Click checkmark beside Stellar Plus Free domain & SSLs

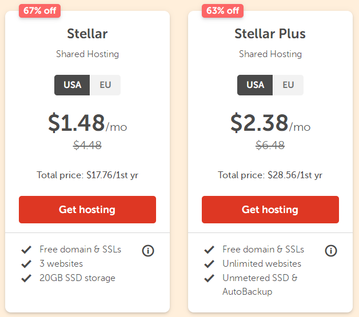click(x=209, y=250)
